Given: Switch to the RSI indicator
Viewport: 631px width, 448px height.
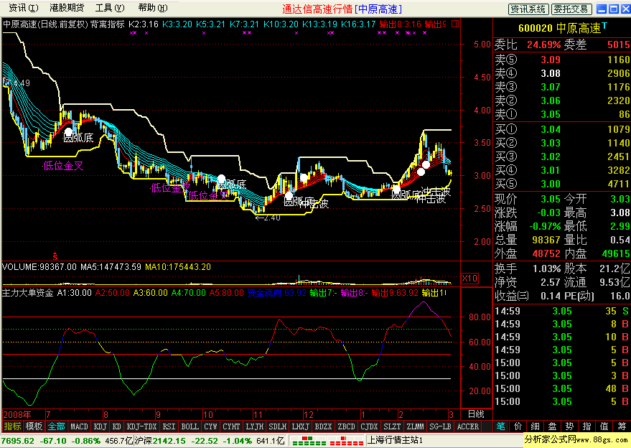Looking at the screenshot, I should [169, 426].
